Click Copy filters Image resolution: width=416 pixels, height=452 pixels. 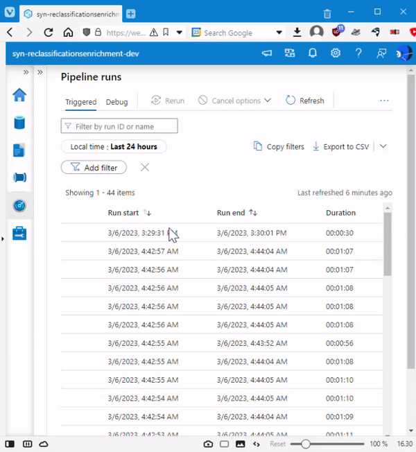click(279, 146)
